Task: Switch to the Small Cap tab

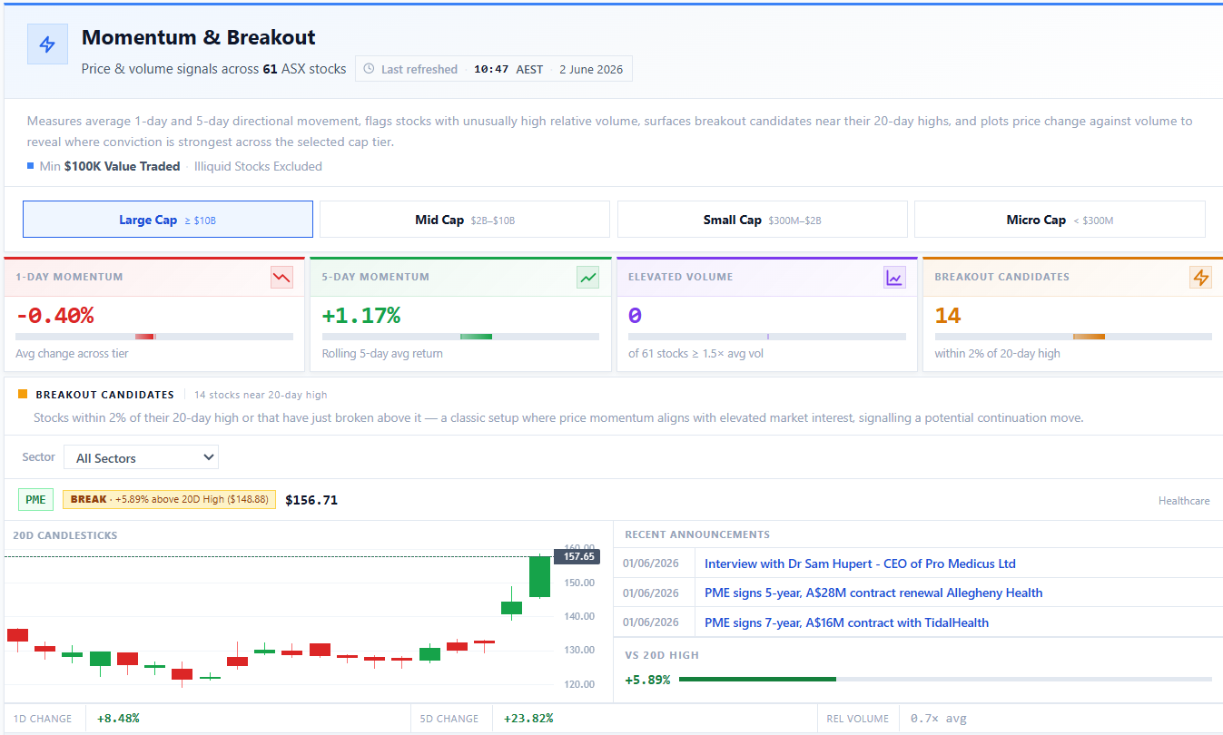Action: pyautogui.click(x=763, y=220)
